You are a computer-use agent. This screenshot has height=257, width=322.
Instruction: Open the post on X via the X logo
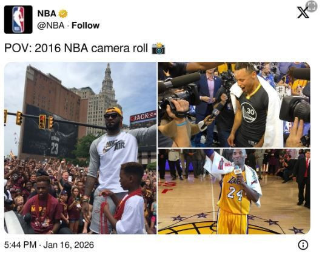pyautogui.click(x=303, y=13)
